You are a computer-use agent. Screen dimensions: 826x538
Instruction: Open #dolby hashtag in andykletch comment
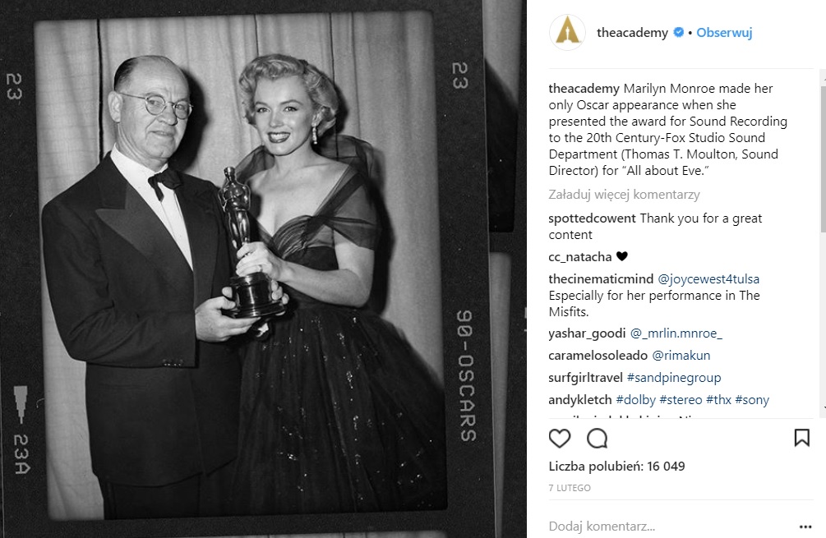(x=636, y=399)
